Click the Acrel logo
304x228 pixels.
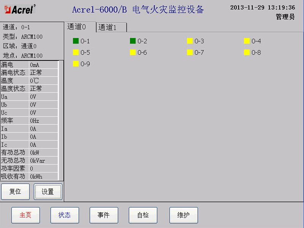tap(19, 10)
